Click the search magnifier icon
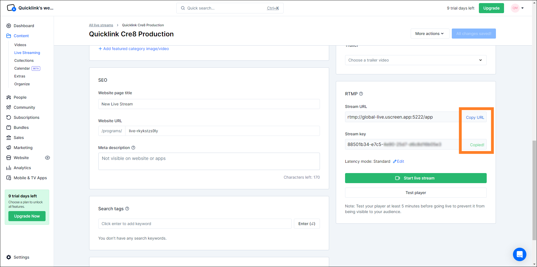 [183, 8]
